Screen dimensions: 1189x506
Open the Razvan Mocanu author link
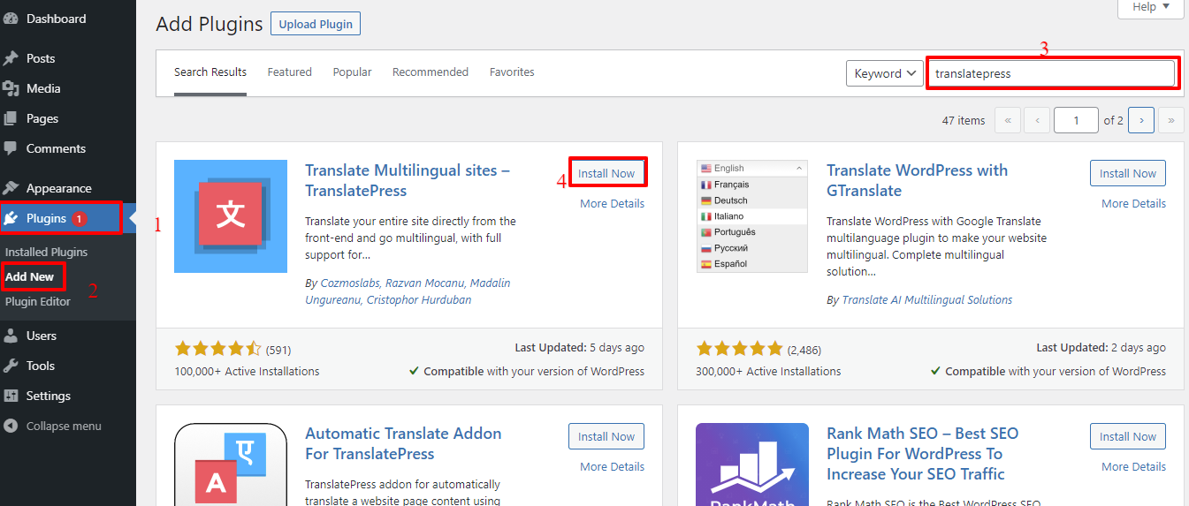point(423,283)
